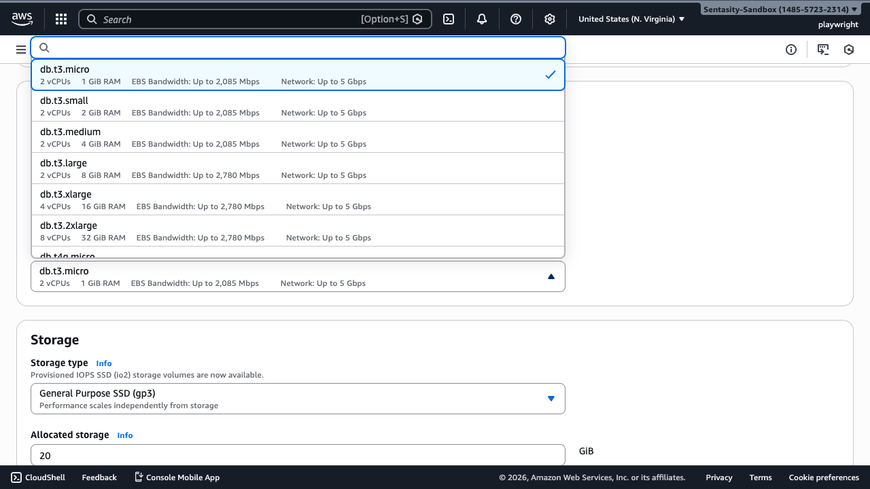Select the db.t3.large instance class
The height and width of the screenshot is (489, 870).
(x=204, y=168)
